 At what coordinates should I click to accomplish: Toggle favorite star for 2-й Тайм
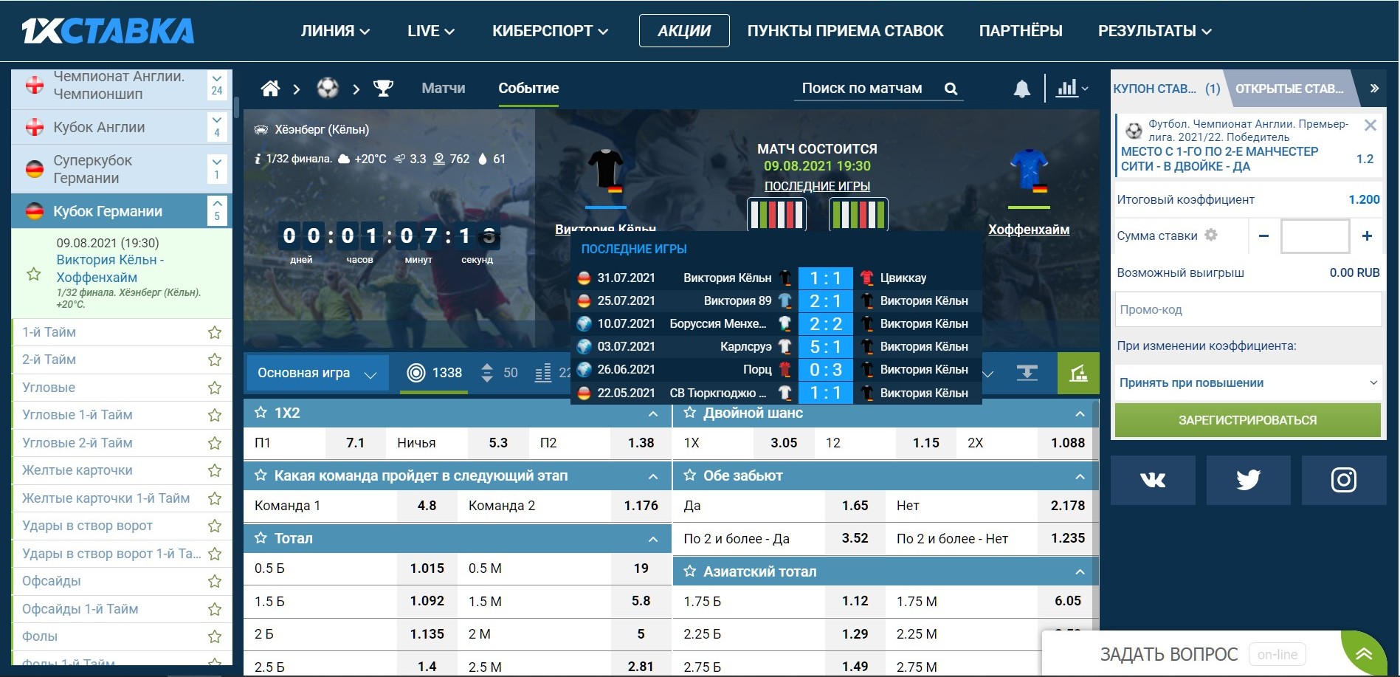pos(215,360)
